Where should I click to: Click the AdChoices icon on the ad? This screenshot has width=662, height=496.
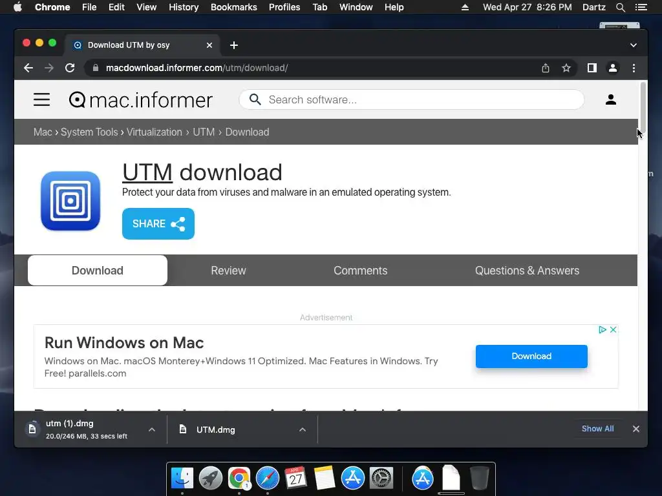click(603, 329)
